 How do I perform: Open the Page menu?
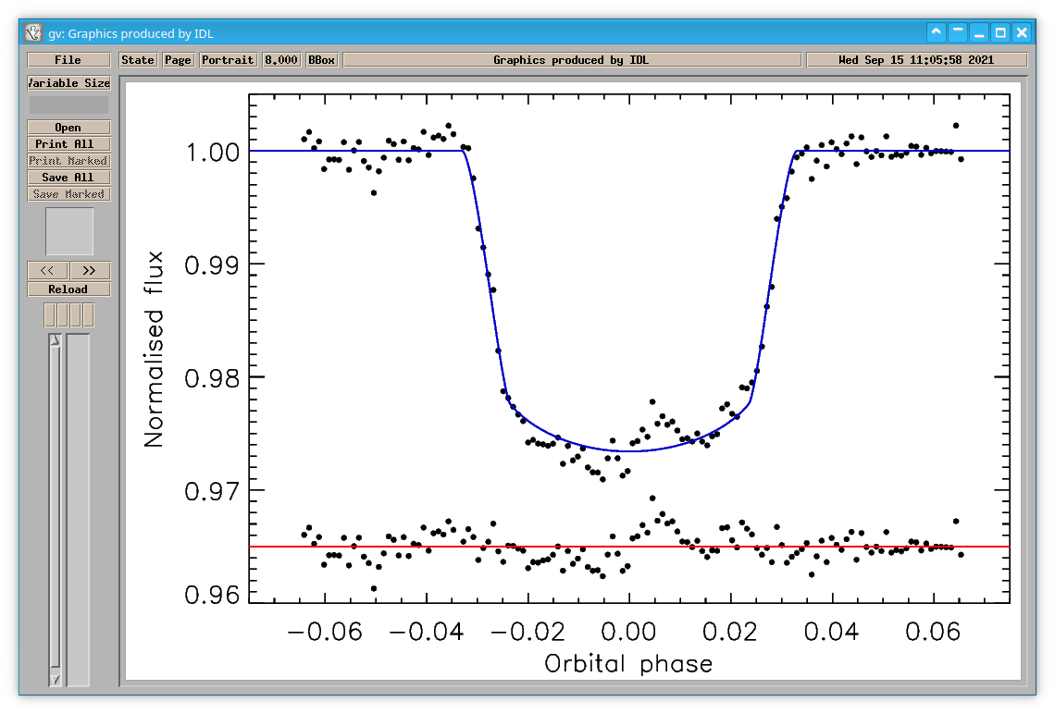(x=179, y=60)
